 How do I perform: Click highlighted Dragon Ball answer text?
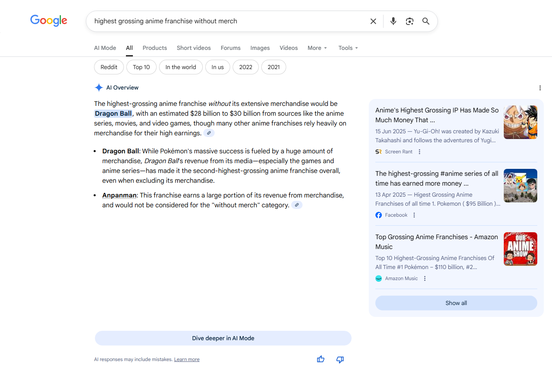113,113
